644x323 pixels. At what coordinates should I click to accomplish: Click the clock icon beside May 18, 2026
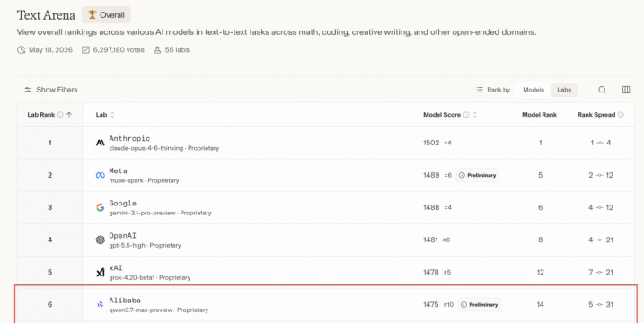[21, 50]
